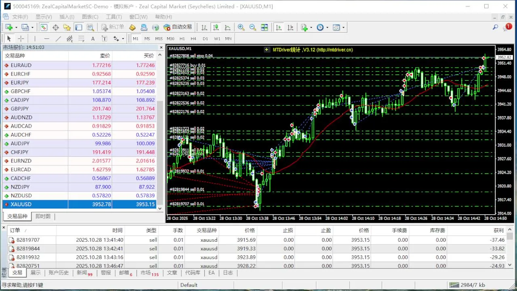
Task: Expand the arrows objects dropdown
Action: pyautogui.click(x=123, y=38)
